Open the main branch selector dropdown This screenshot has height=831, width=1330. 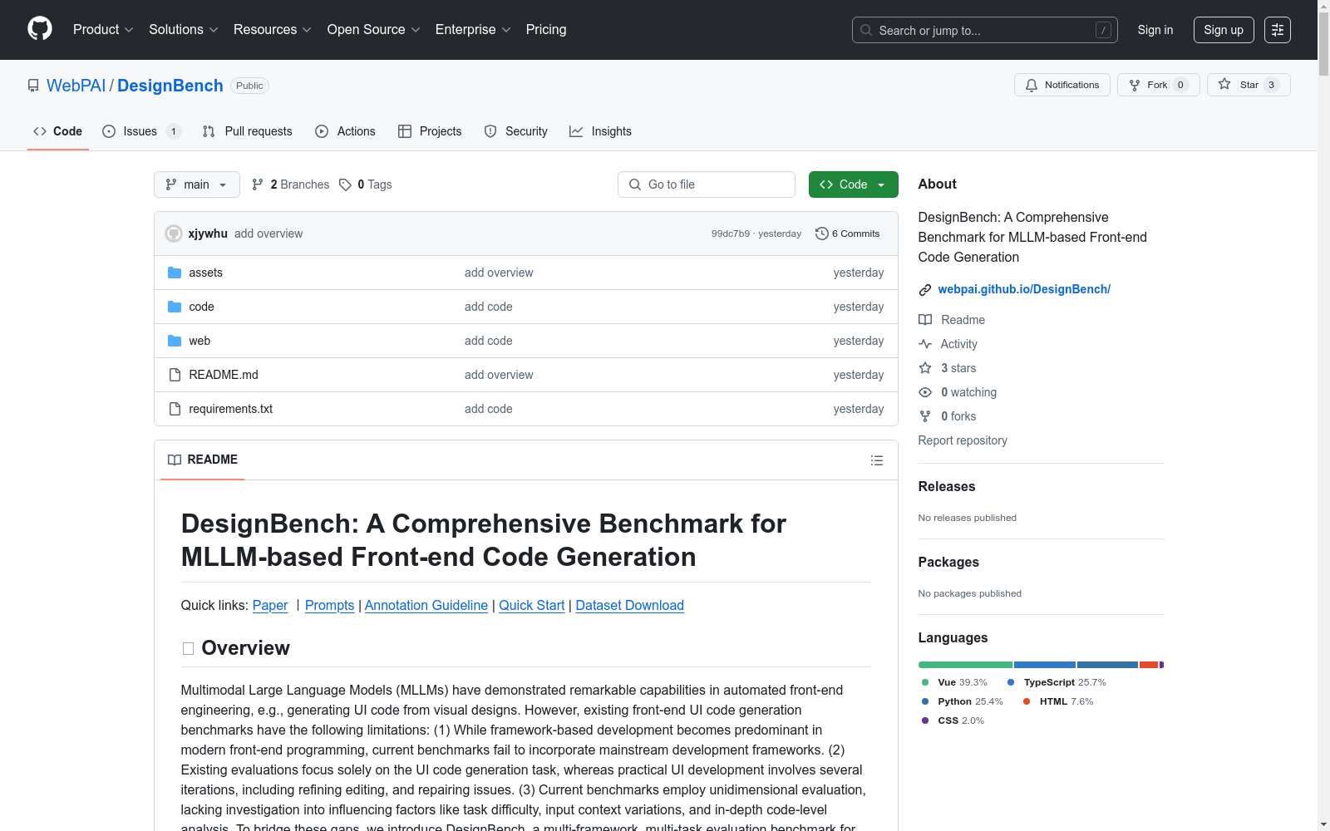point(197,184)
